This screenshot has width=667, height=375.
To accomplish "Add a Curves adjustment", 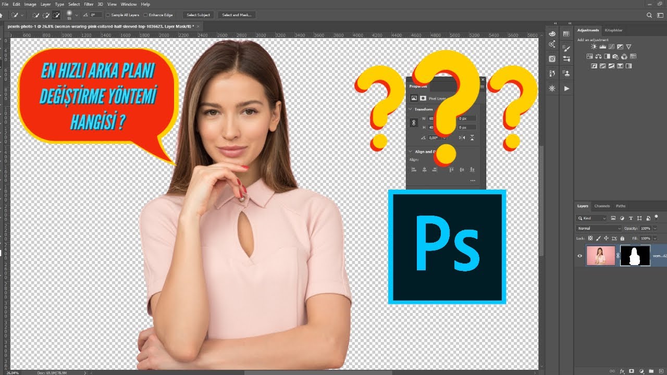I will [611, 47].
